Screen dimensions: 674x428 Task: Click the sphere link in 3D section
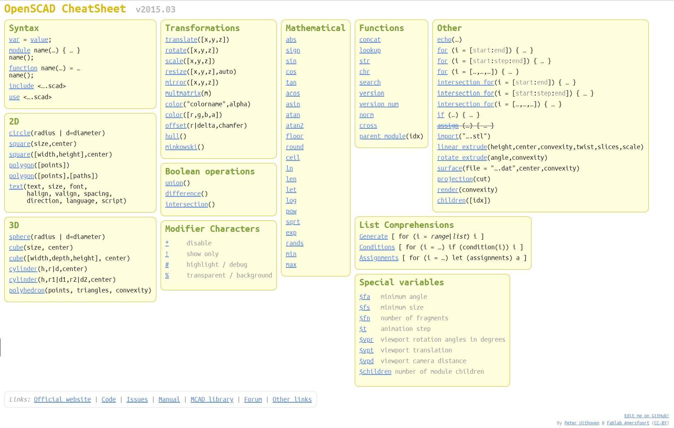coord(20,237)
